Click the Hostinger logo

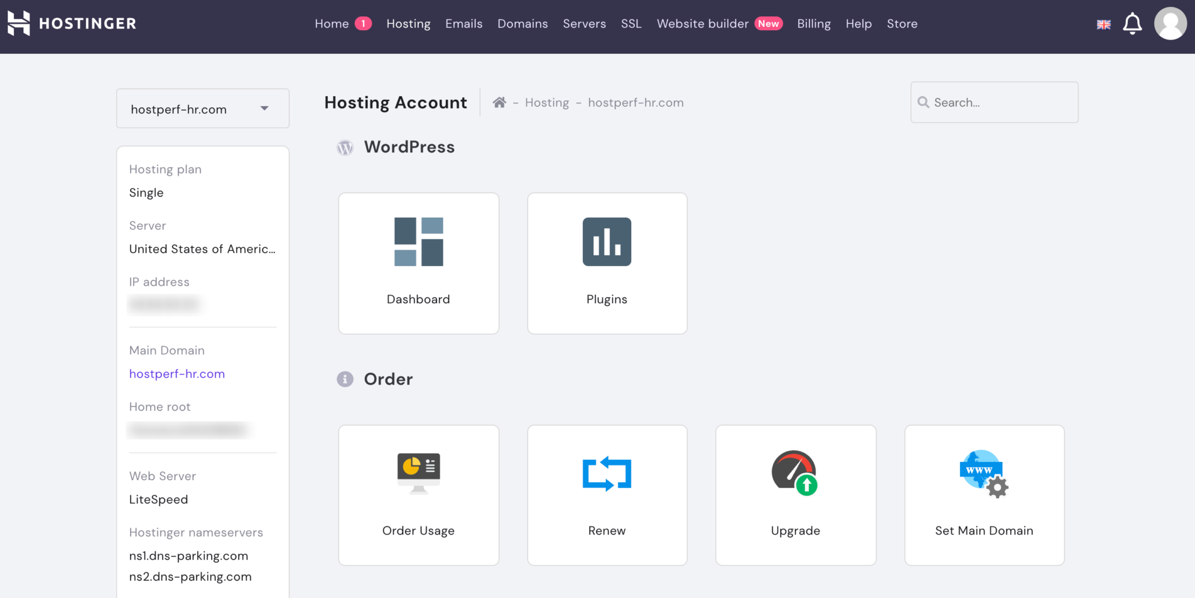click(x=71, y=23)
